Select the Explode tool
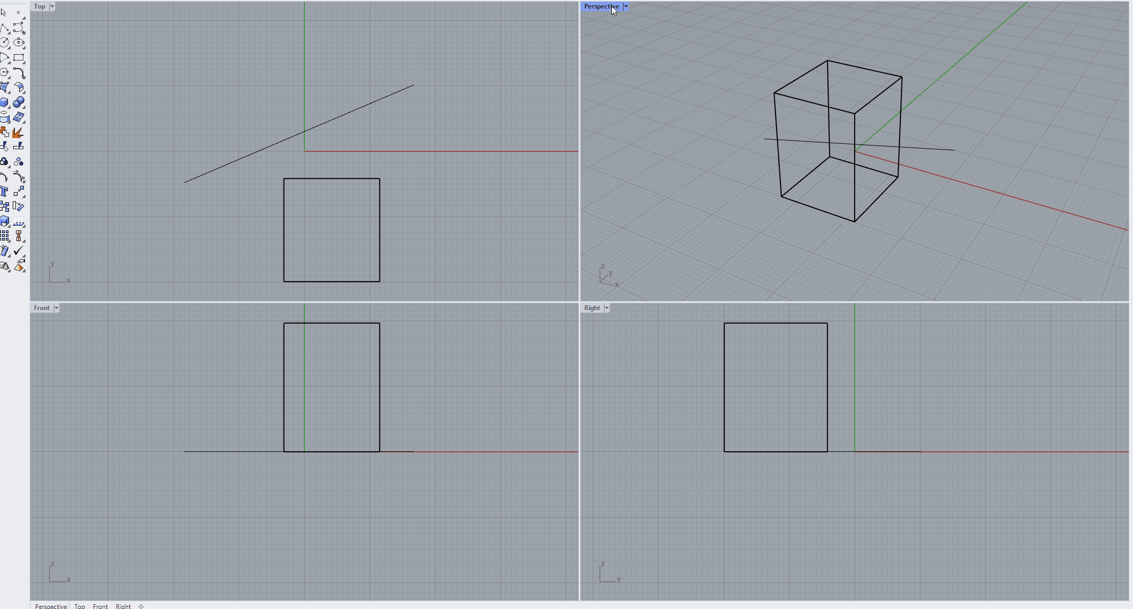The image size is (1133, 609). (x=19, y=132)
